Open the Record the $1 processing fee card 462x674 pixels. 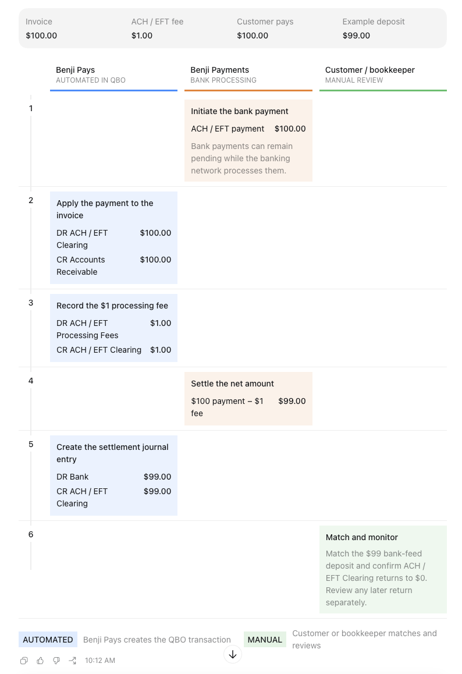tap(113, 328)
